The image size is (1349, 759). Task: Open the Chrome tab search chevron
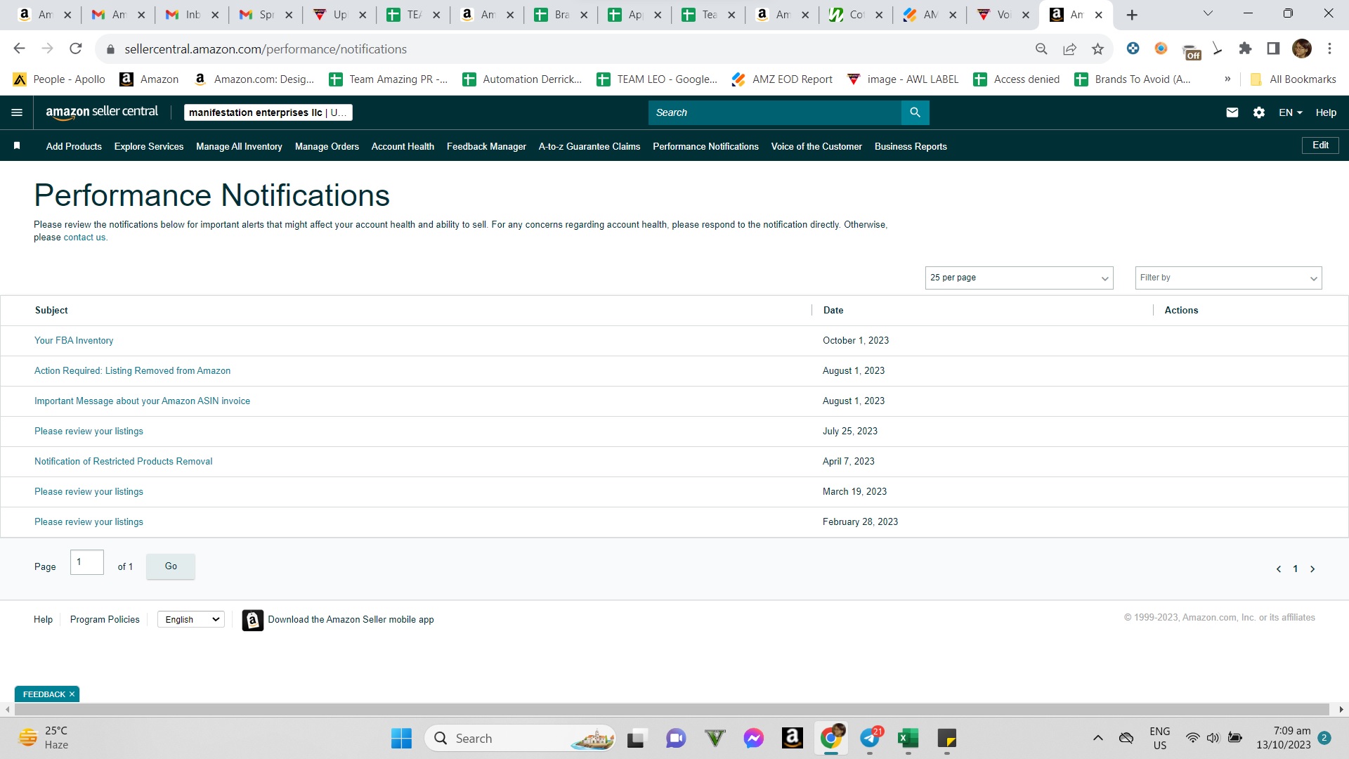pos(1208,13)
